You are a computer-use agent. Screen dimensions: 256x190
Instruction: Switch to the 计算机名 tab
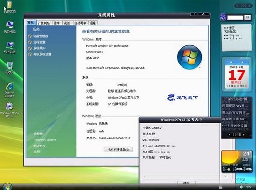click(44, 23)
